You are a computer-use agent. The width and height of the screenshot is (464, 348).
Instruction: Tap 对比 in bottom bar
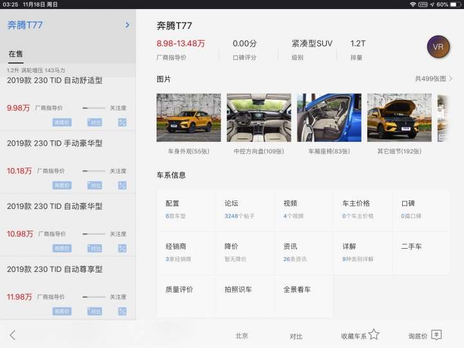coord(296,336)
